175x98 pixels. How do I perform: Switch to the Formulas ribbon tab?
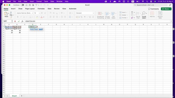(41, 9)
